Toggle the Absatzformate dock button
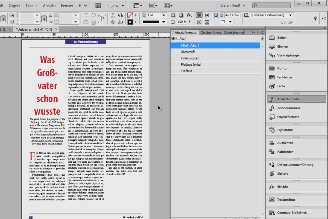Viewport: 328px width, 219px height. (x=297, y=99)
